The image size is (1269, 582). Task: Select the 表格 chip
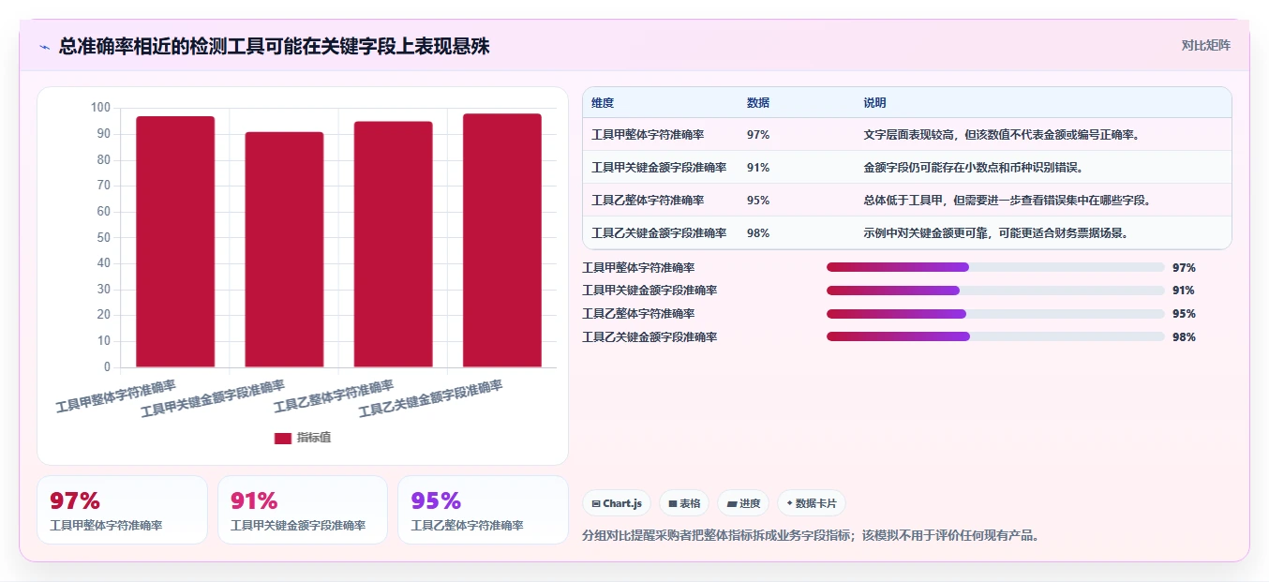tap(684, 503)
